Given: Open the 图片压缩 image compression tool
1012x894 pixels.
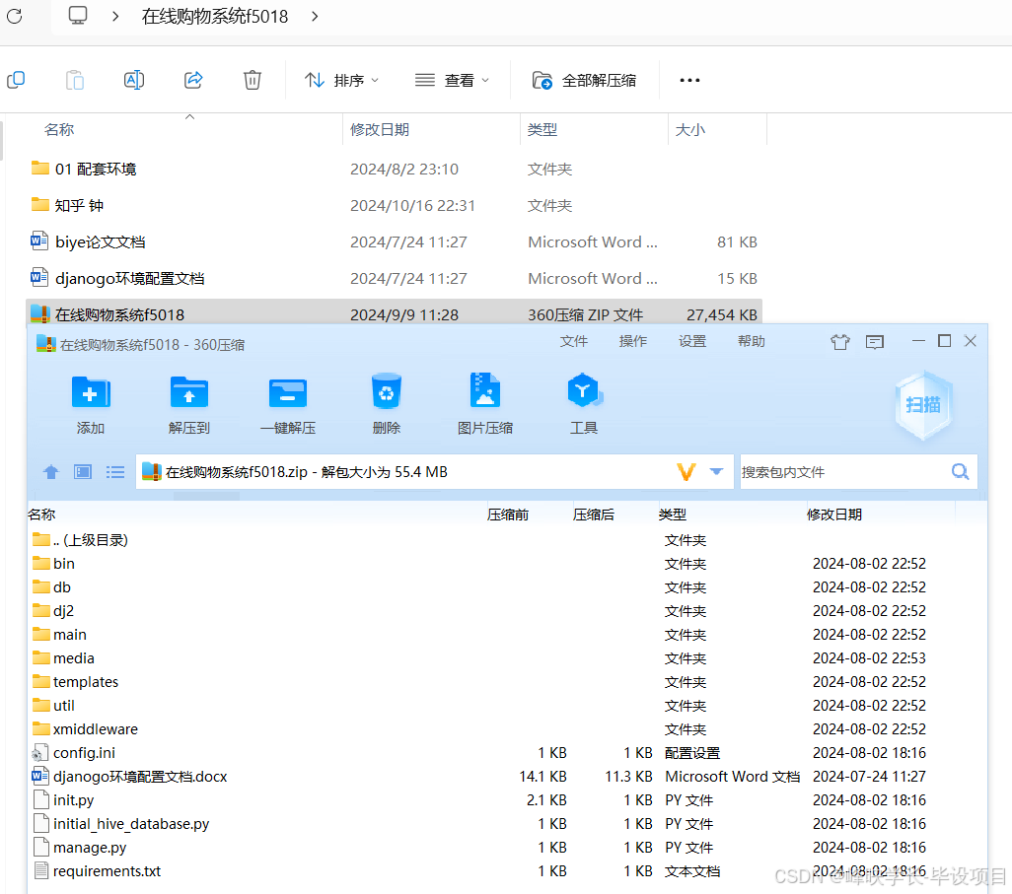Looking at the screenshot, I should 485,399.
